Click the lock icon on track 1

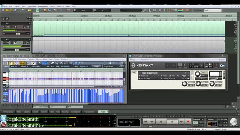click(x=24, y=27)
